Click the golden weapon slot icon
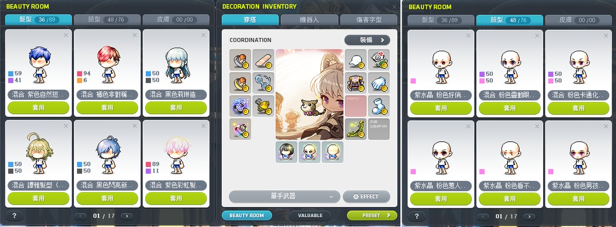Image resolution: width=616 pixels, height=227 pixels. coord(356,129)
